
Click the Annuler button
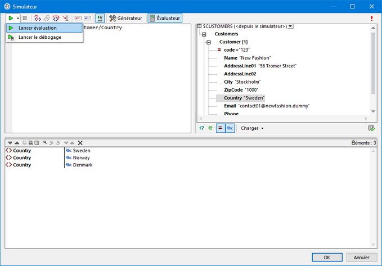361,257
